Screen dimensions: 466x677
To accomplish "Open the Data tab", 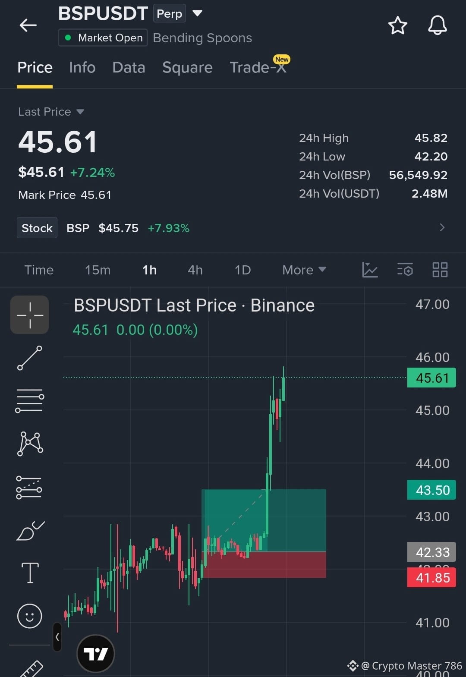I will tap(129, 68).
